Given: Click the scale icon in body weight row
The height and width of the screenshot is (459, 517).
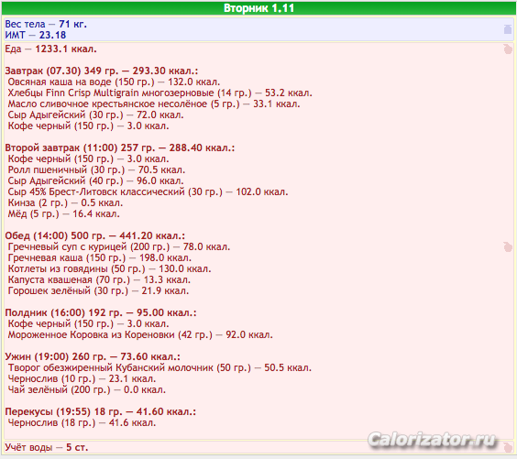Looking at the screenshot, I should point(508,29).
